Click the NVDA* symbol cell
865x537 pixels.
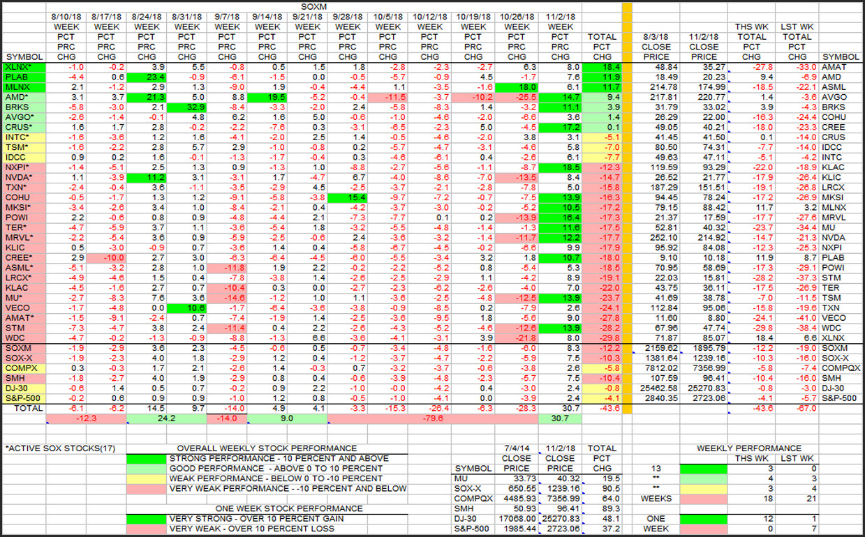[23, 178]
